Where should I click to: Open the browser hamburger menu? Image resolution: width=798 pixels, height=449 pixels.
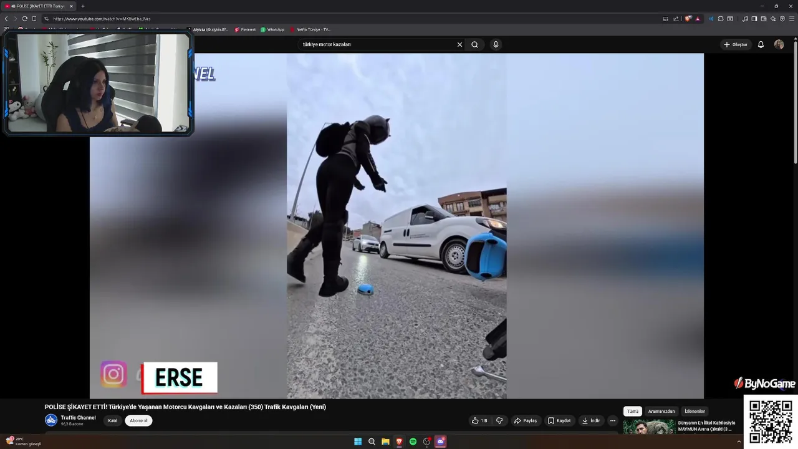(x=792, y=19)
